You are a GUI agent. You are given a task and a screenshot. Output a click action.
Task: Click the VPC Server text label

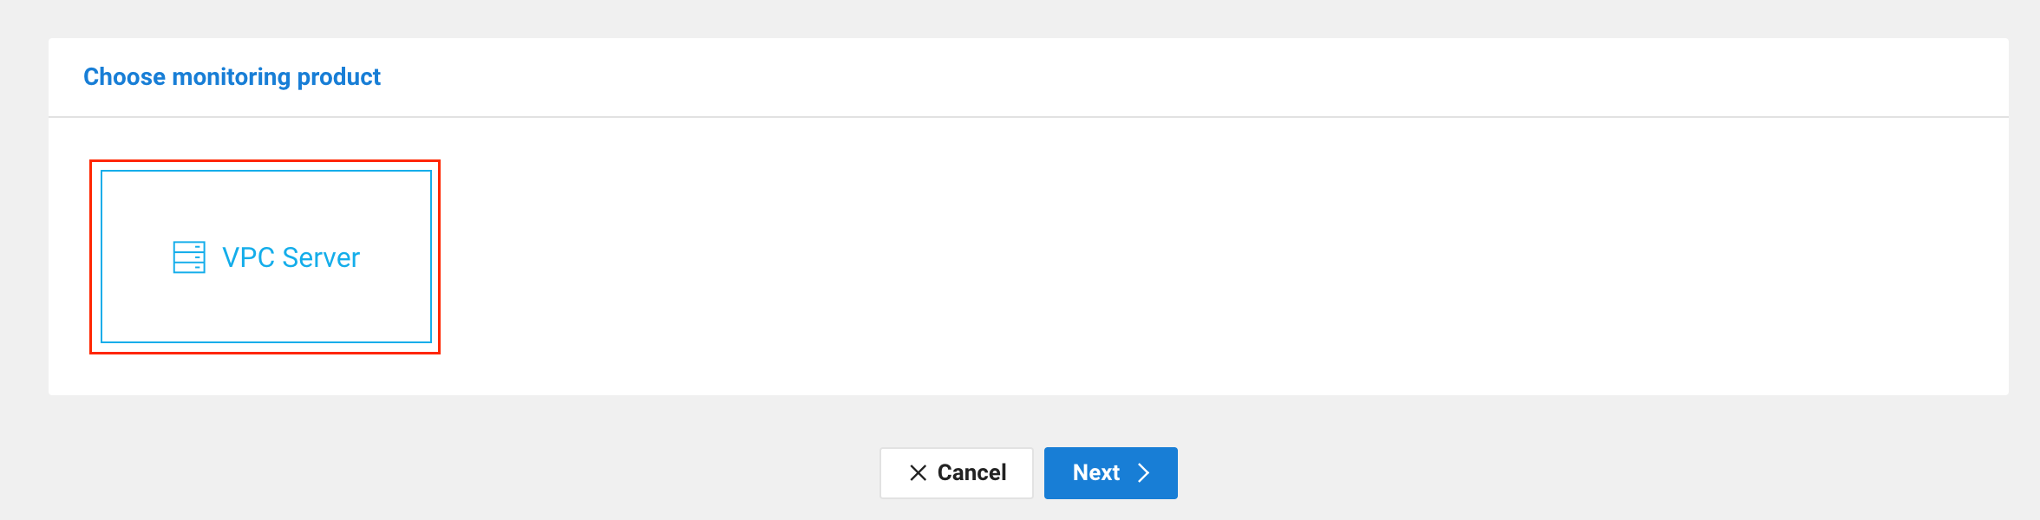pos(291,257)
